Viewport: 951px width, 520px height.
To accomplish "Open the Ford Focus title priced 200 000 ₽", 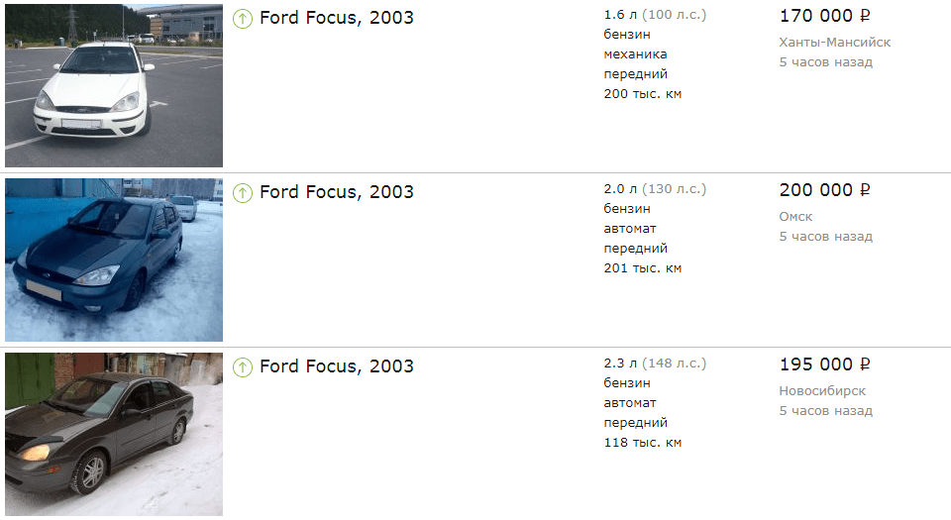I will click(x=337, y=192).
